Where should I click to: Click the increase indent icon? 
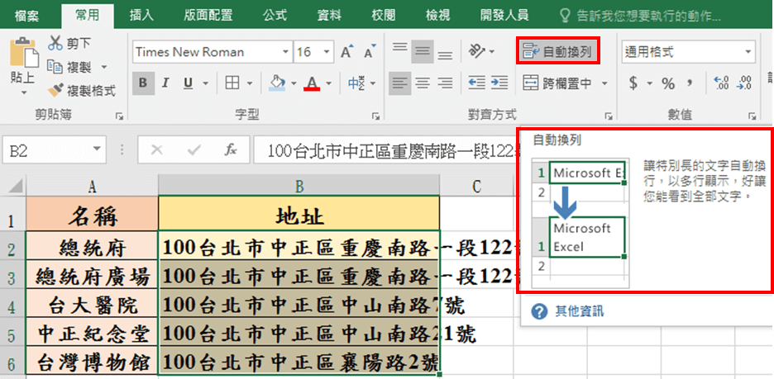click(501, 83)
